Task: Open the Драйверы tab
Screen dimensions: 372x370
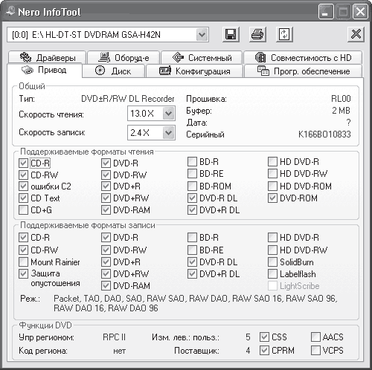Action: point(48,58)
